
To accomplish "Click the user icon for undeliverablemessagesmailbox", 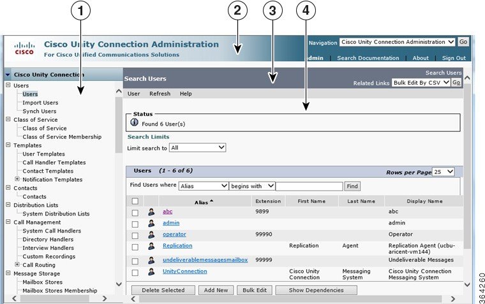I will click(x=151, y=260).
